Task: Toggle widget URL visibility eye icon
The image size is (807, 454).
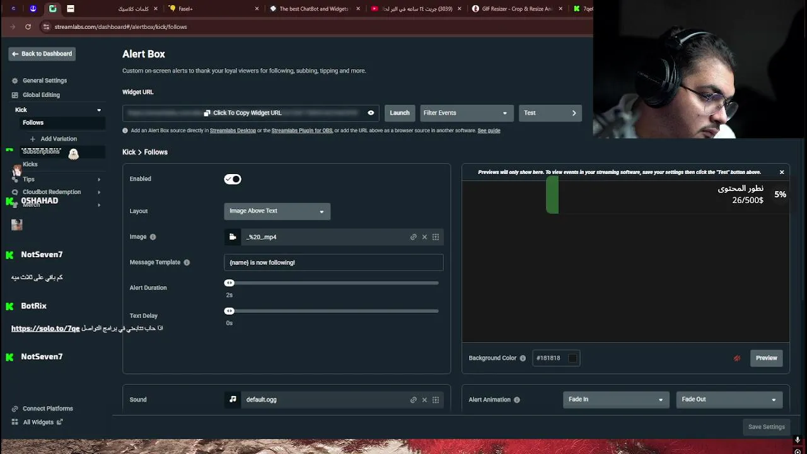Action: click(x=371, y=113)
